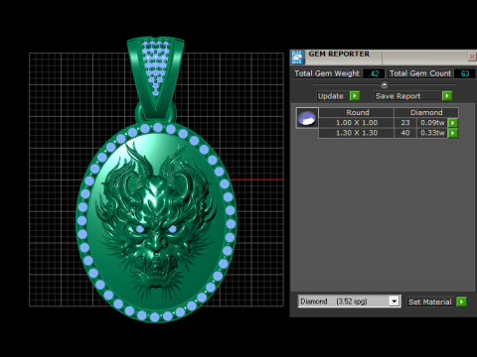Select the 1.30 X 1.30 size cell
This screenshot has width=477, height=357.
[357, 133]
